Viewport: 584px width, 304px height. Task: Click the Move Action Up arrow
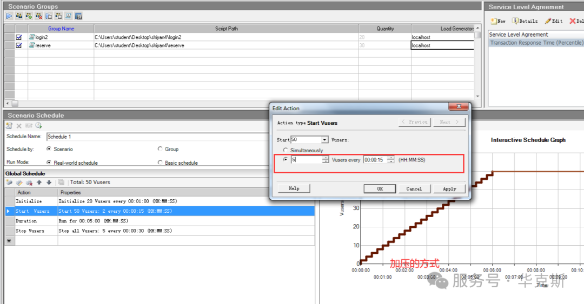39,183
